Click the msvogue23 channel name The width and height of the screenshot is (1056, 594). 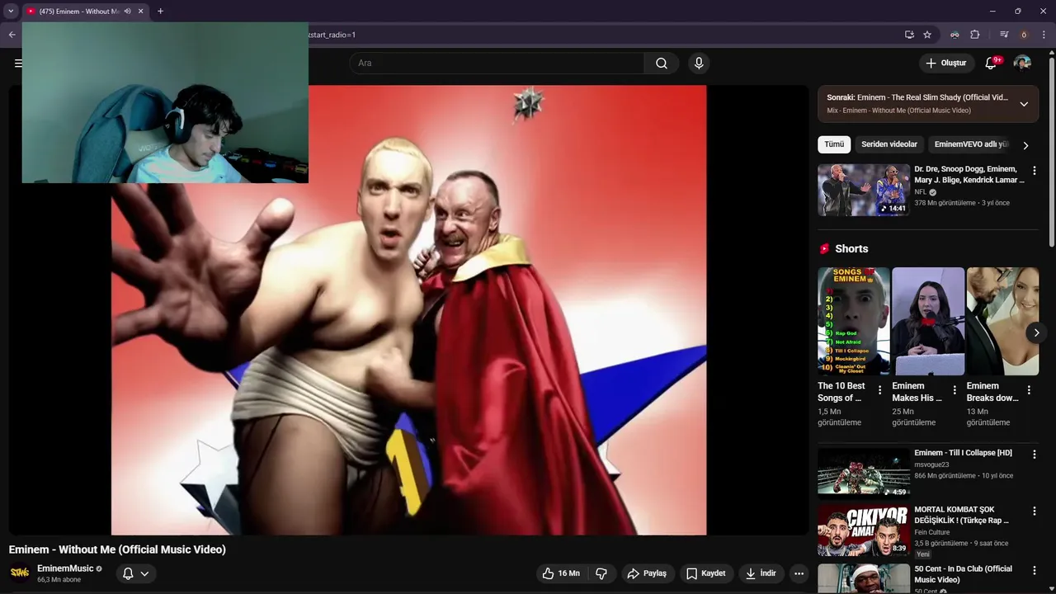(931, 464)
